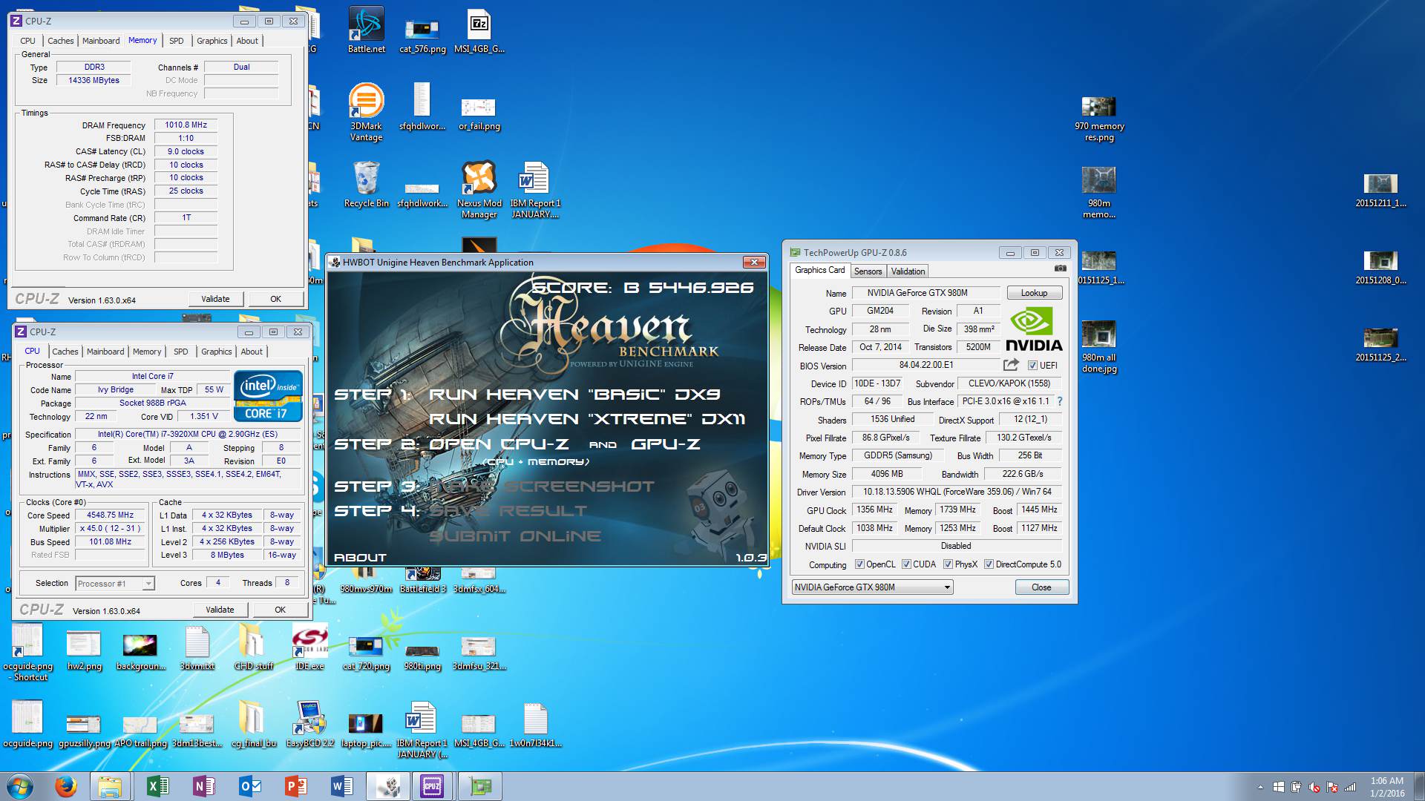
Task: Click Close button in GPU-Z
Action: click(x=1041, y=587)
